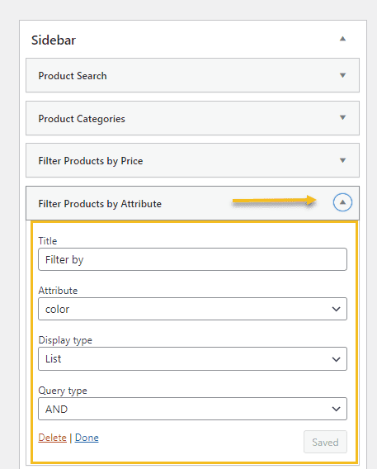Click the Sidebar heading text

click(x=54, y=40)
